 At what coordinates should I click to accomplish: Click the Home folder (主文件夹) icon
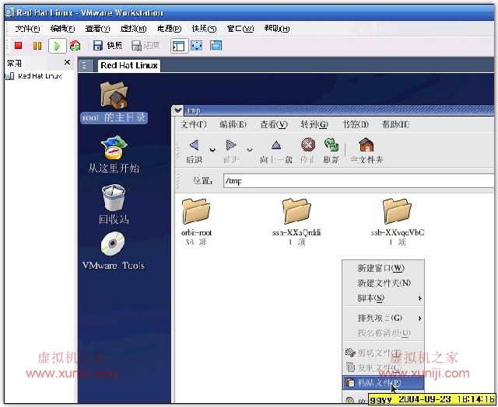click(x=366, y=145)
